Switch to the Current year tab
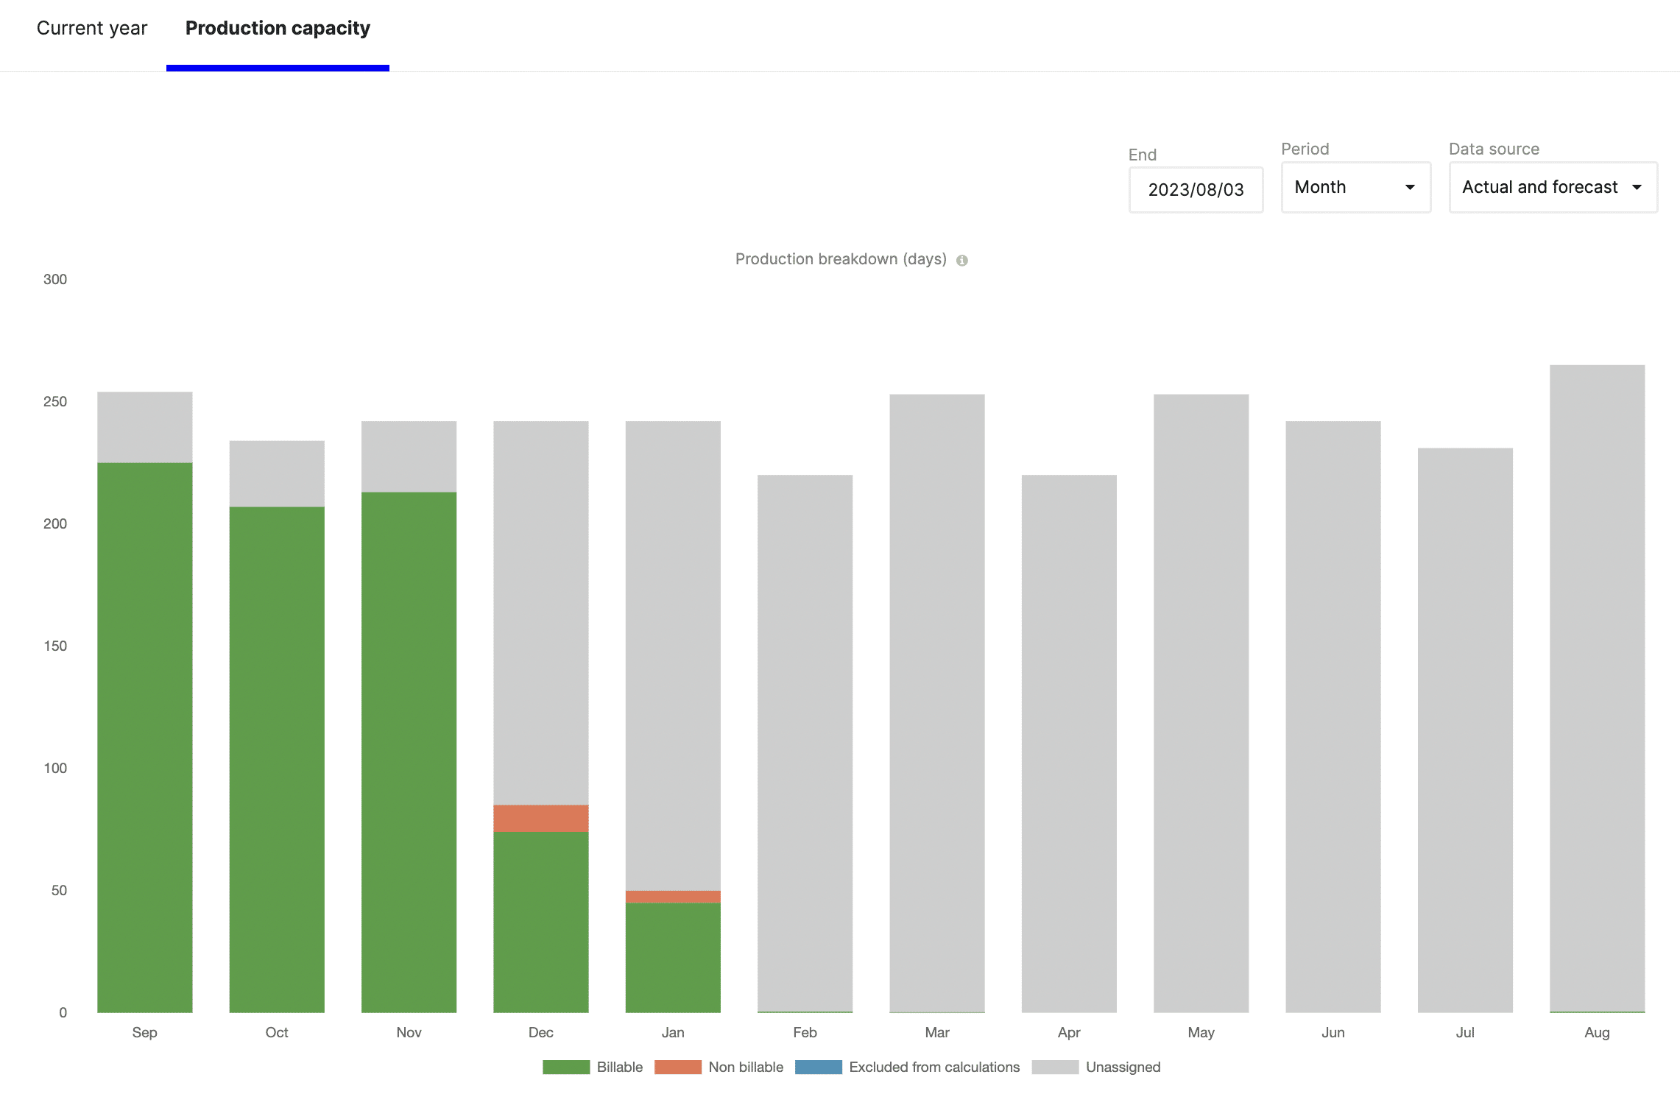Image resolution: width=1680 pixels, height=1094 pixels. [92, 29]
